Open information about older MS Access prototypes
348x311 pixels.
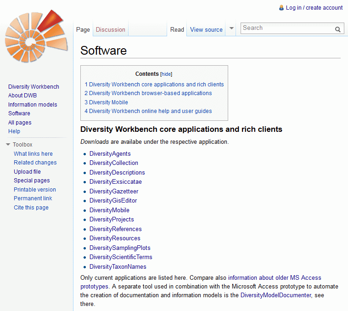(x=275, y=277)
